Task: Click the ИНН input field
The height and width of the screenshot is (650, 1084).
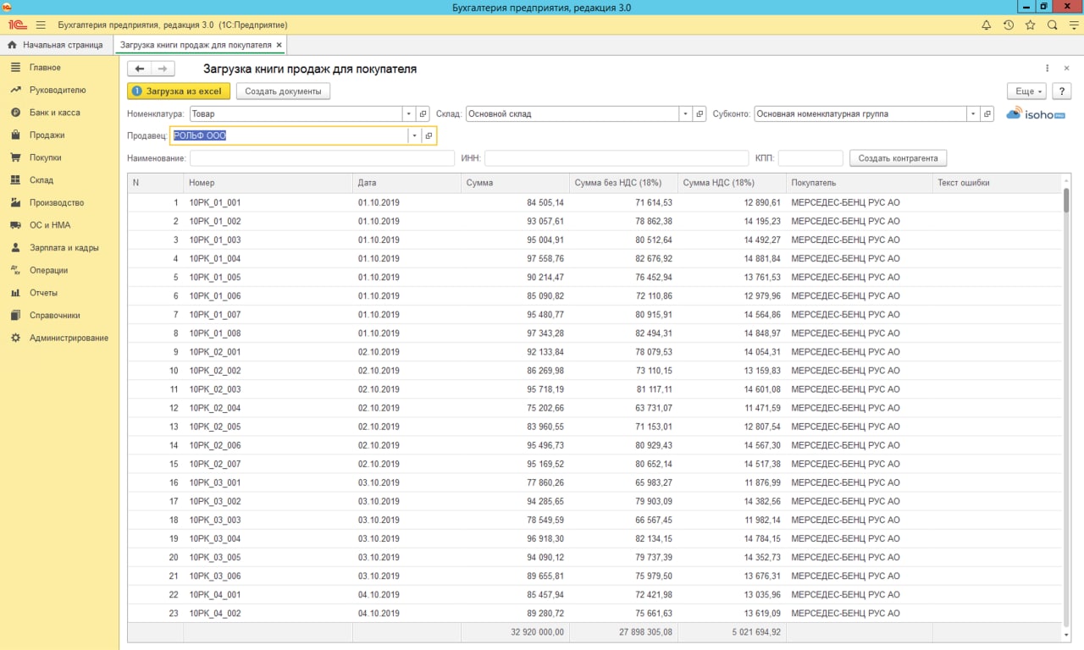Action: point(617,158)
